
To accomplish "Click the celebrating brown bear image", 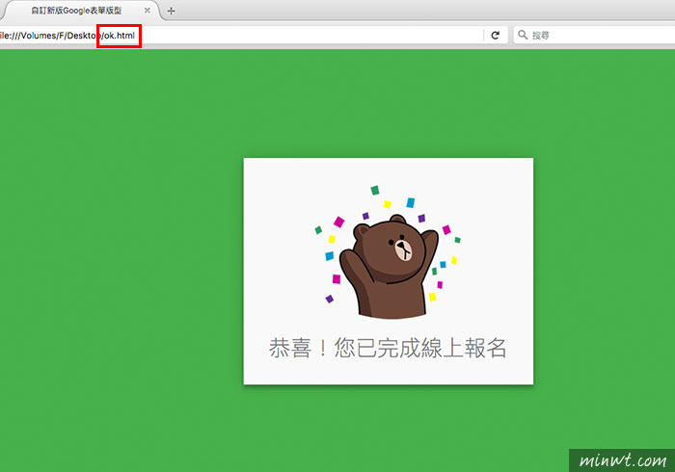I will click(x=389, y=252).
